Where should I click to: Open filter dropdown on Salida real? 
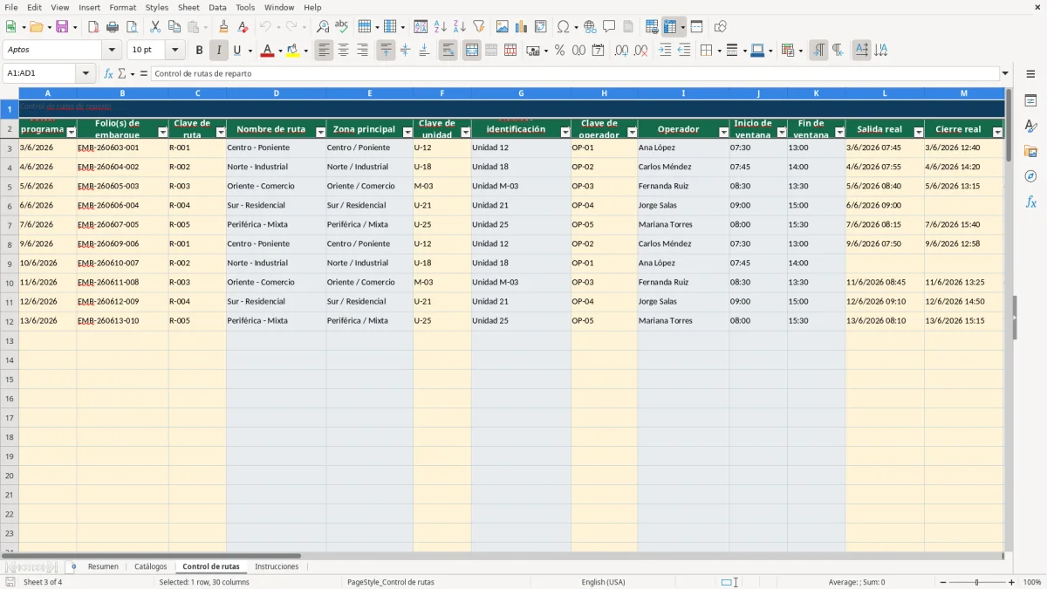(919, 133)
